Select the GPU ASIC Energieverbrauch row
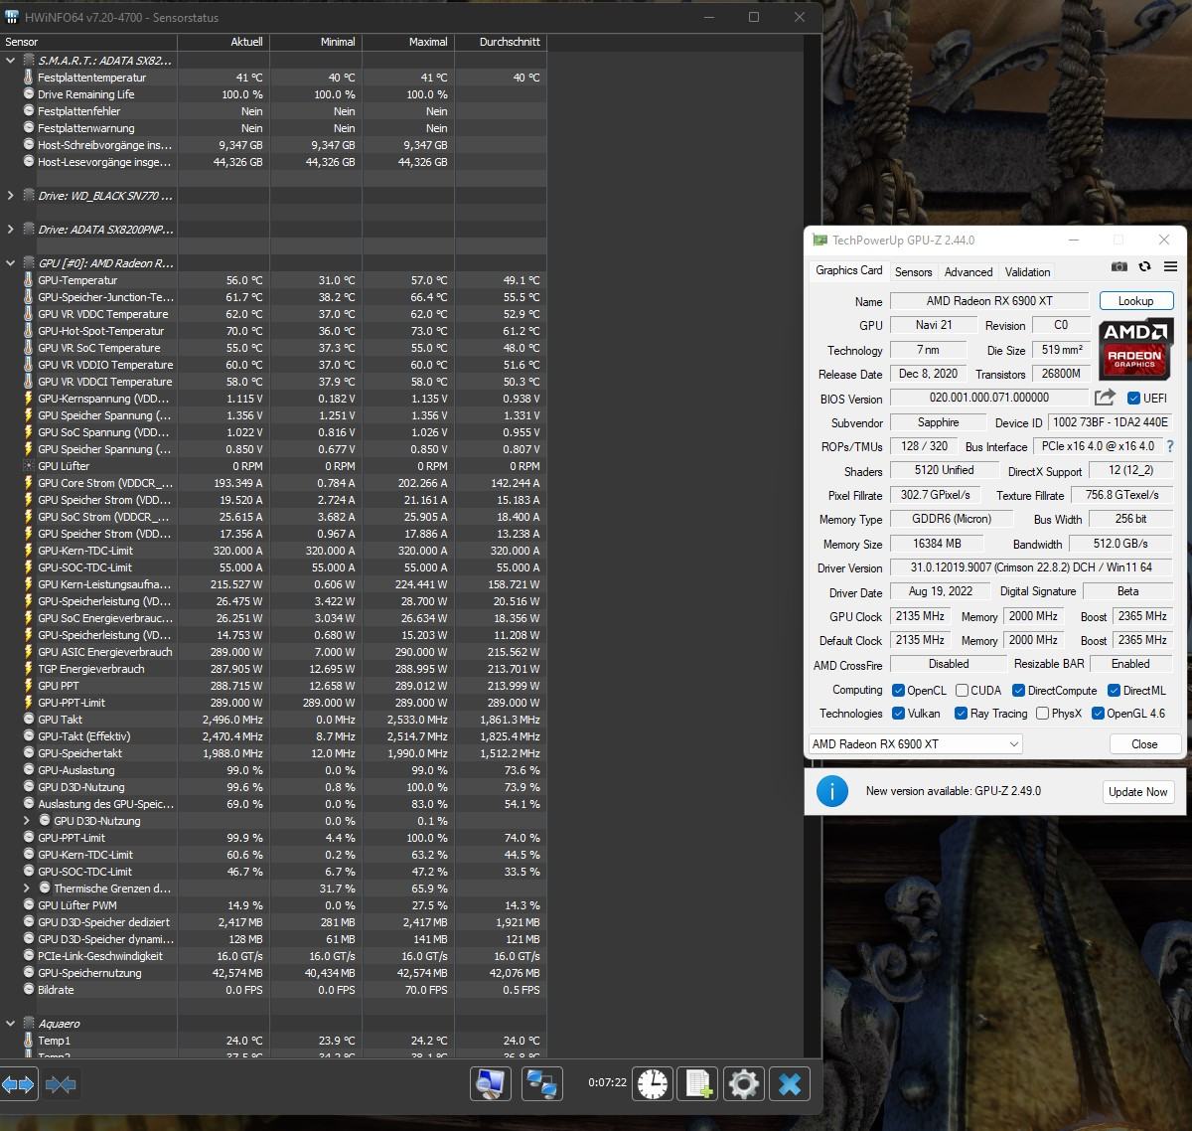 tap(273, 652)
